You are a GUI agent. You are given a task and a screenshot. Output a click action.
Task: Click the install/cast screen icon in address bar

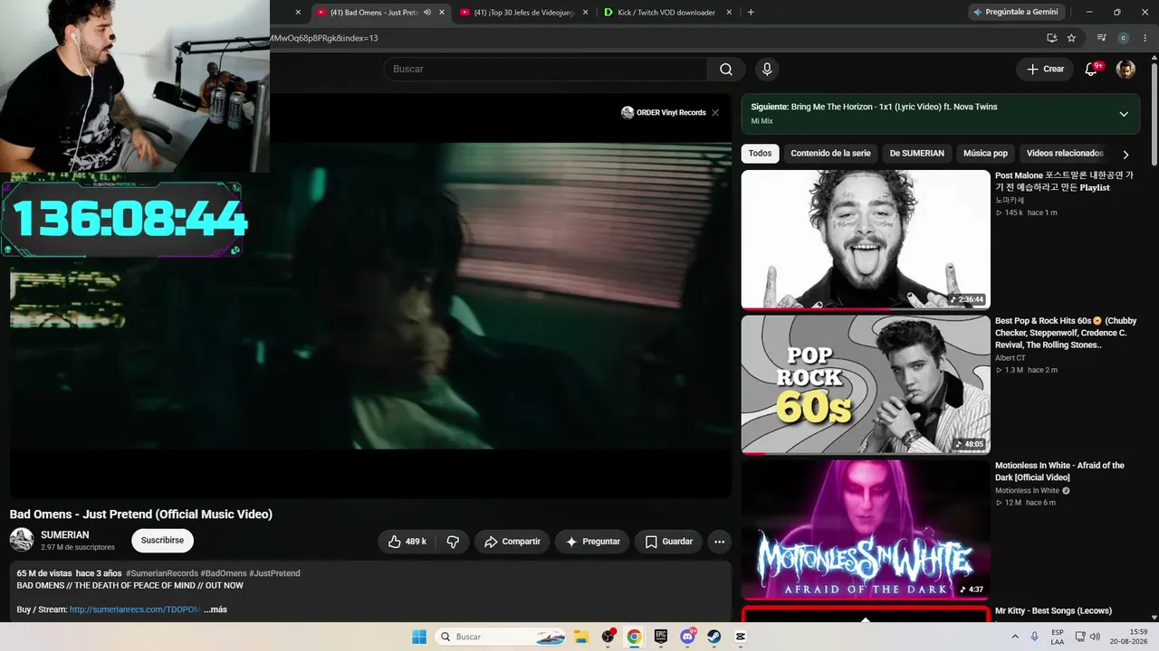pos(1051,38)
